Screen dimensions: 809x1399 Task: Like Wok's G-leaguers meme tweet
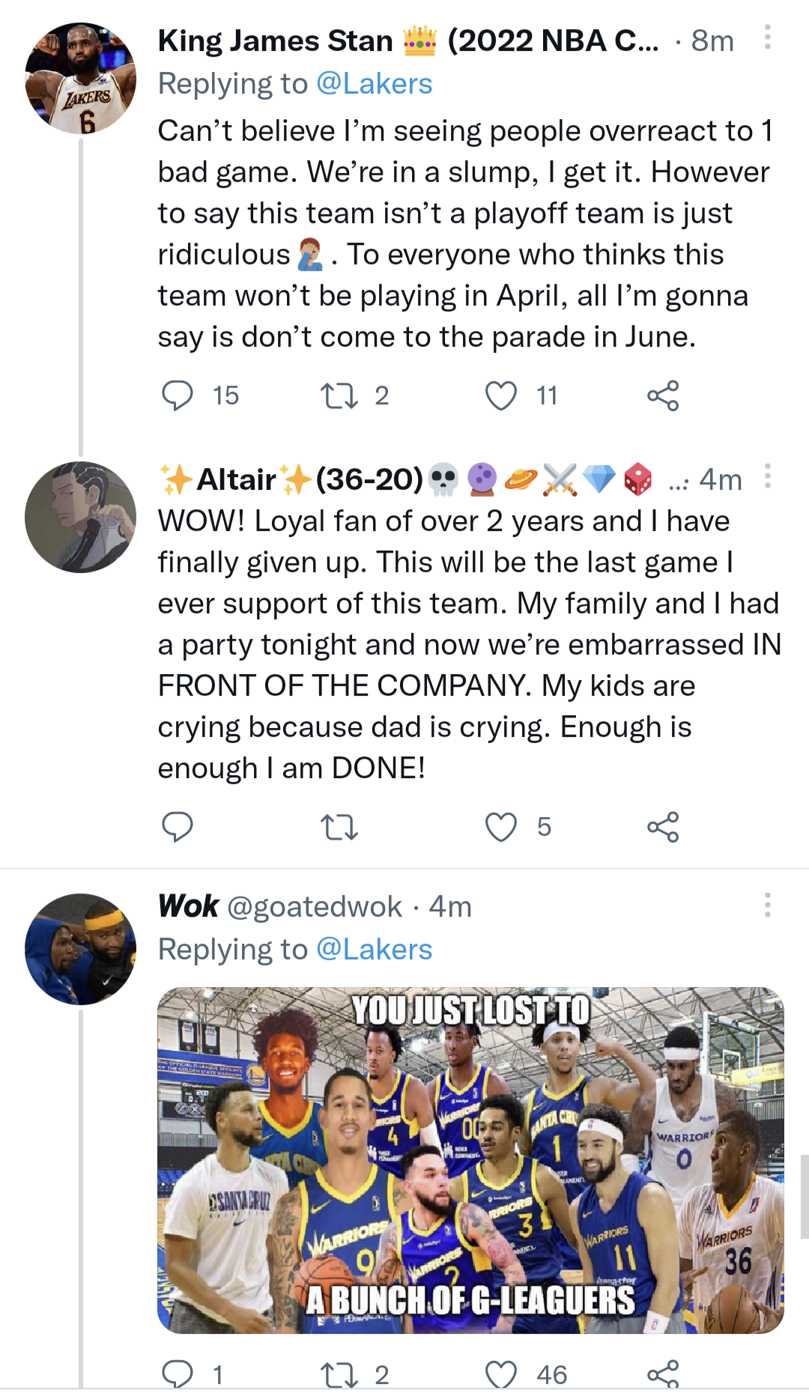[x=500, y=1375]
